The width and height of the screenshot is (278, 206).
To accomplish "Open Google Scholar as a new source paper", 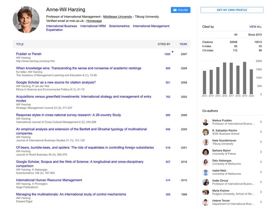I will point(56,82).
